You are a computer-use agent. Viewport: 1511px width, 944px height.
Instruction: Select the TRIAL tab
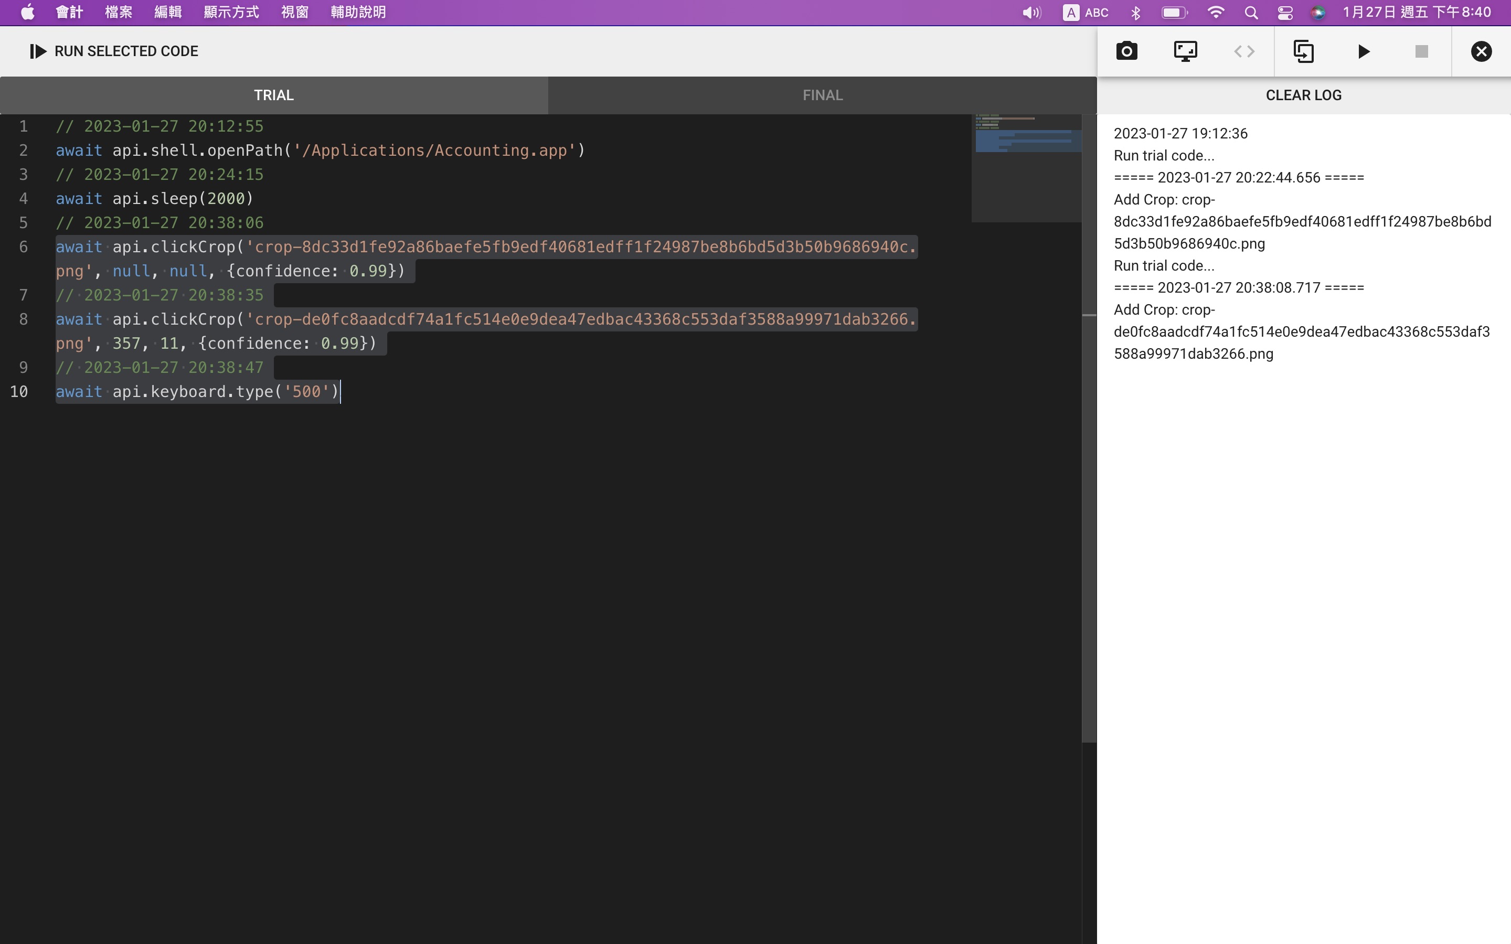tap(273, 95)
